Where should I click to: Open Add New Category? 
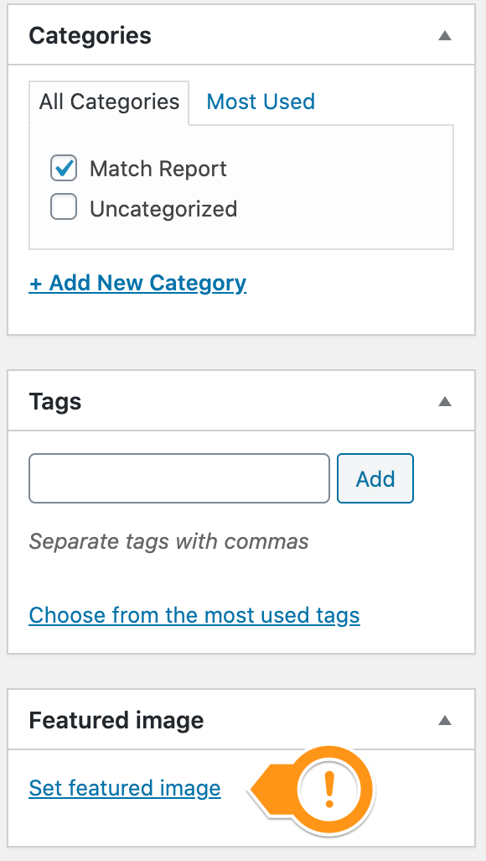tap(138, 283)
